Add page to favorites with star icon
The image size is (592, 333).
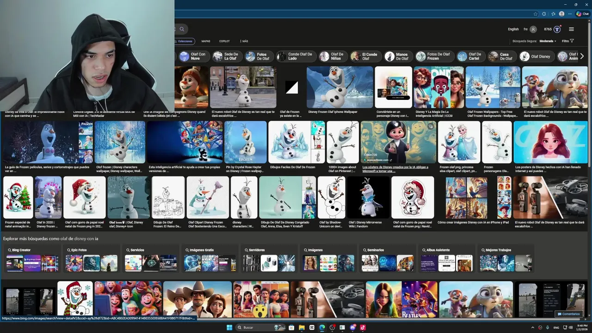tap(536, 14)
